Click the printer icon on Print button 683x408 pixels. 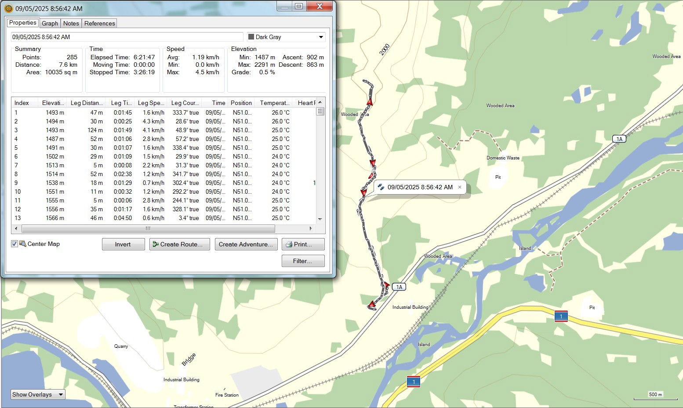289,244
